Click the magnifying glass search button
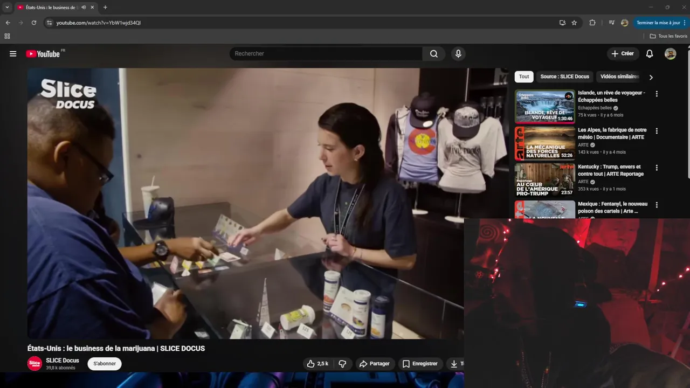Image resolution: width=690 pixels, height=388 pixels. 434,54
